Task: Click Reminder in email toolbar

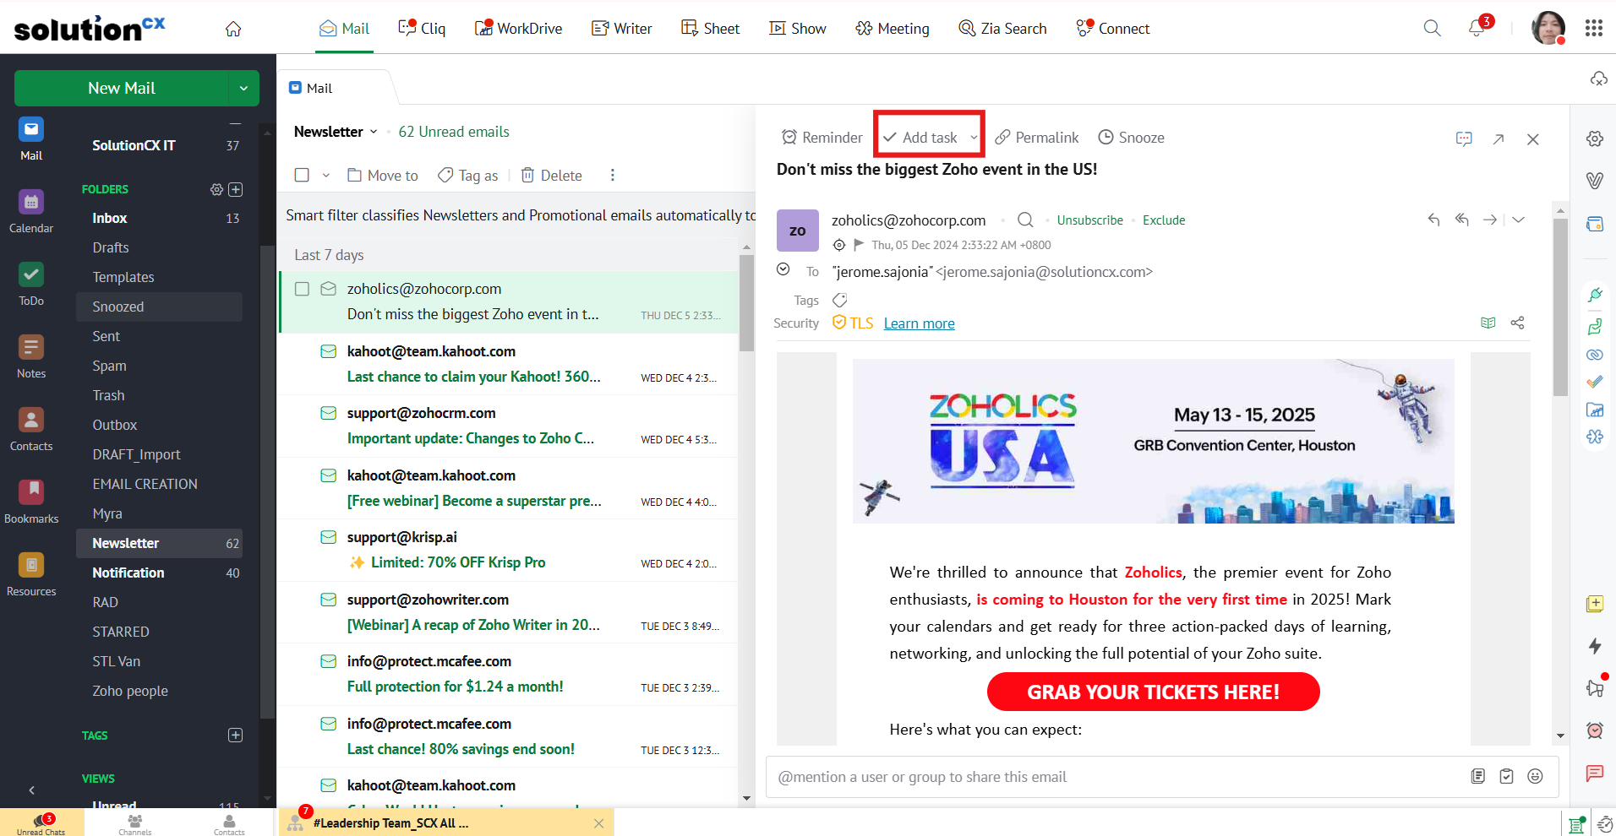Action: (822, 138)
